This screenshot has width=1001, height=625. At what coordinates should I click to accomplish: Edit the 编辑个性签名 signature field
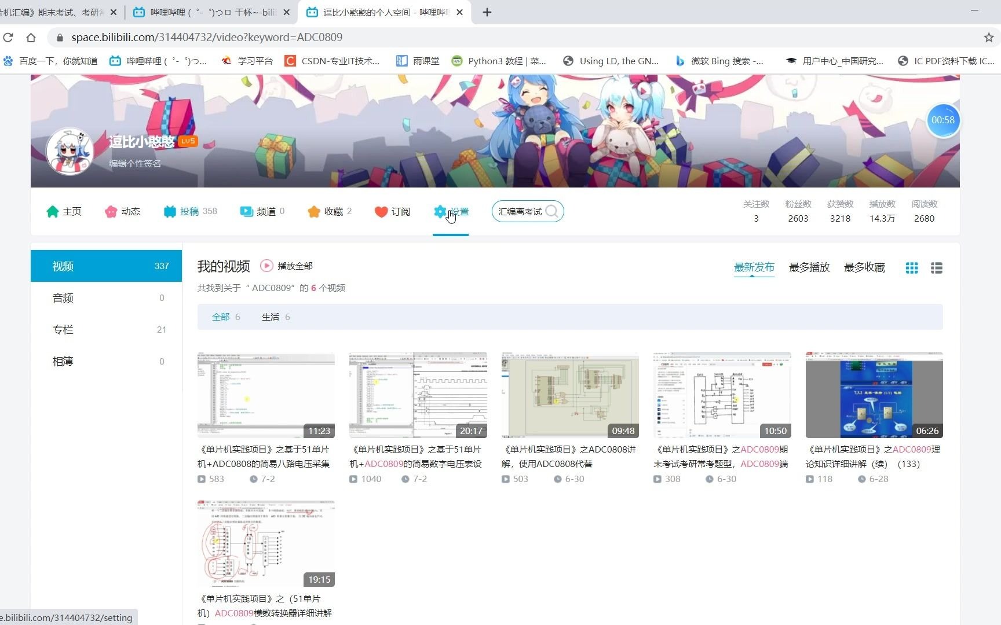pos(135,164)
